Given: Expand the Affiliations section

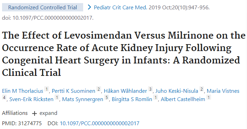Looking at the screenshot, I should pyautogui.click(x=45, y=113).
